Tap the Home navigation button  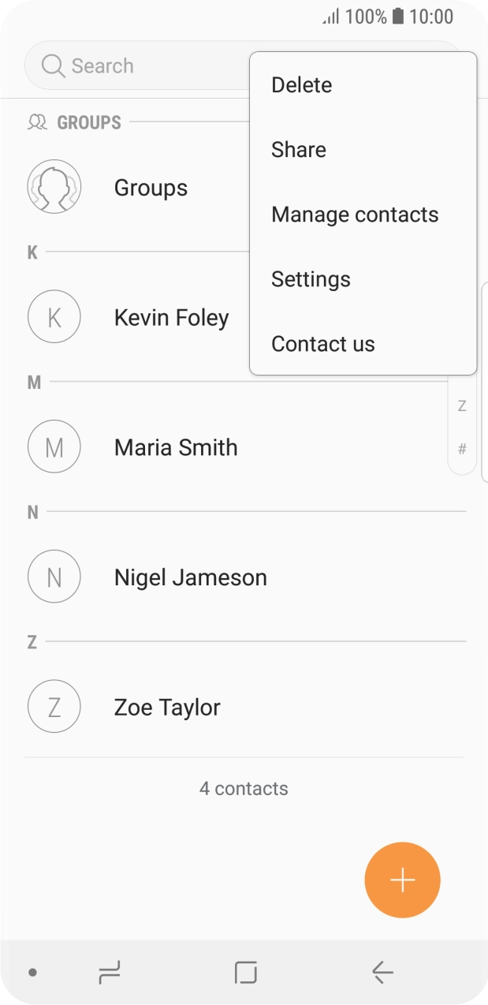pyautogui.click(x=244, y=973)
